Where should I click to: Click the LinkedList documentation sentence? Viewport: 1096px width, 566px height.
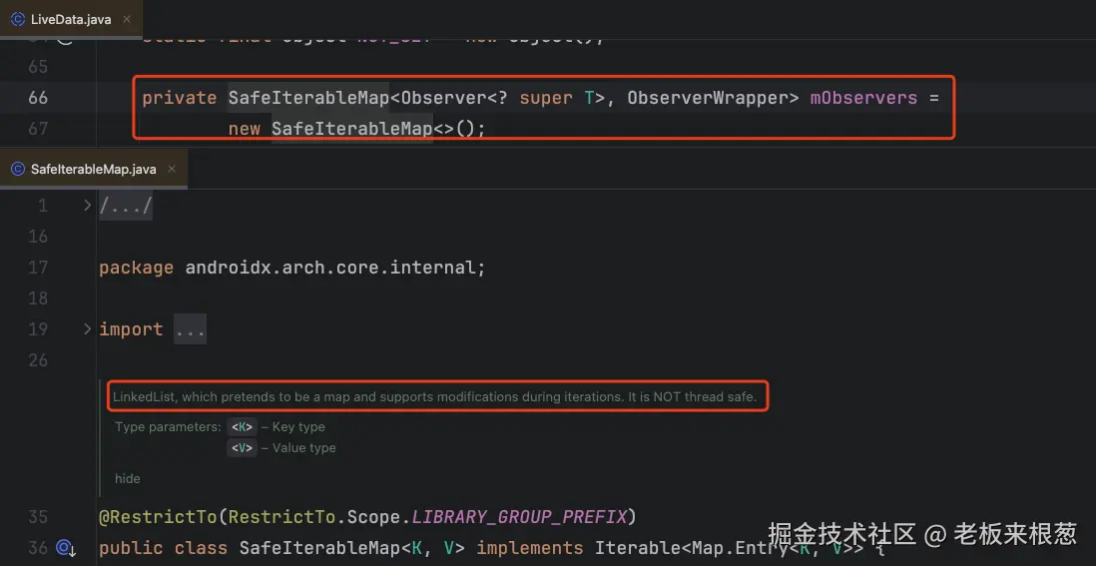tap(435, 397)
